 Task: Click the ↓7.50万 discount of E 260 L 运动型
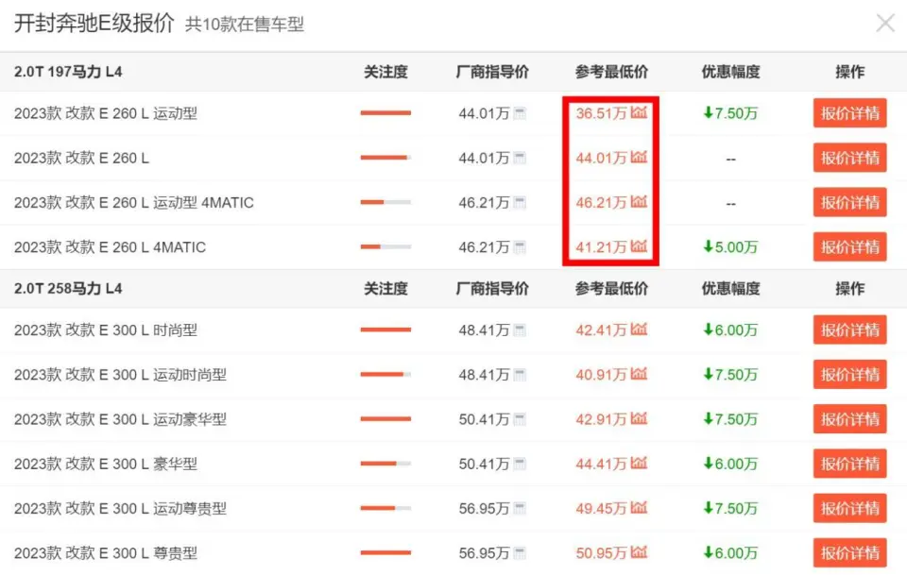pyautogui.click(x=730, y=113)
